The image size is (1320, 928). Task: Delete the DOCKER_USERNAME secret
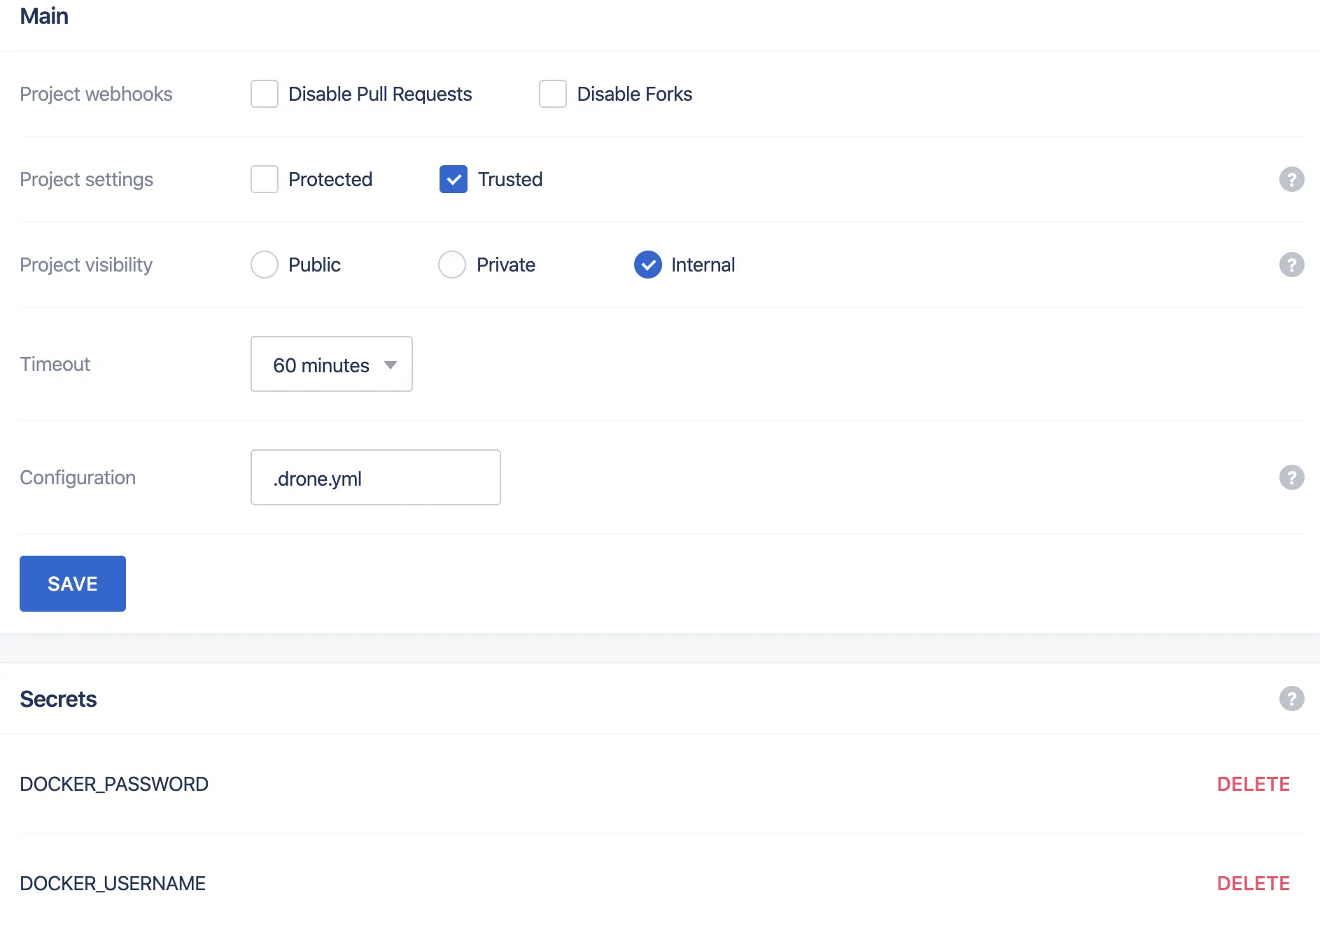[1253, 883]
